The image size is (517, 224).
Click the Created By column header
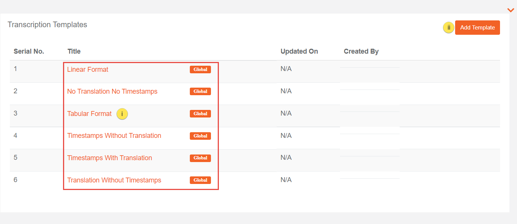click(361, 51)
